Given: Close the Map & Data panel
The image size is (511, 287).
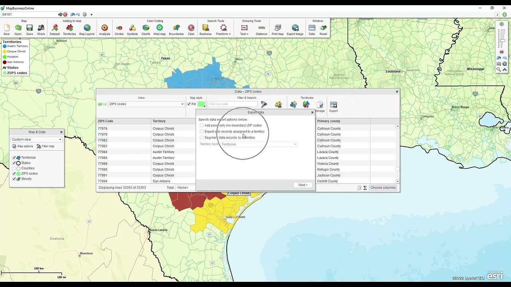Looking at the screenshot, I should (61, 132).
